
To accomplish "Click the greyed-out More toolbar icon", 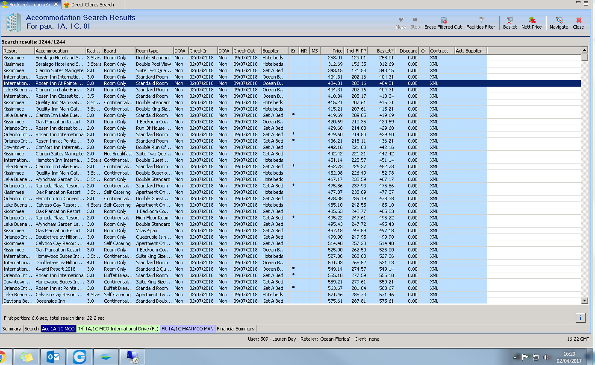I will [x=401, y=23].
